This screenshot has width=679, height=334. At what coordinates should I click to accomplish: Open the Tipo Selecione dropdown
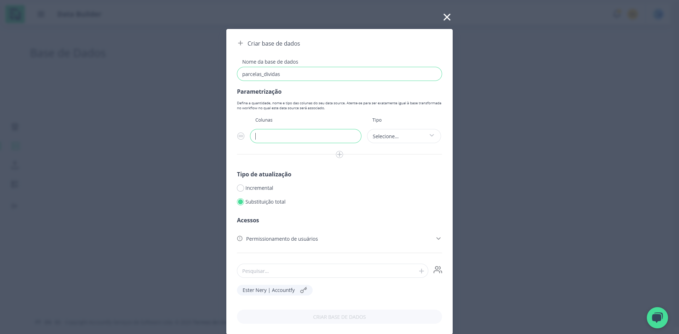[404, 136]
